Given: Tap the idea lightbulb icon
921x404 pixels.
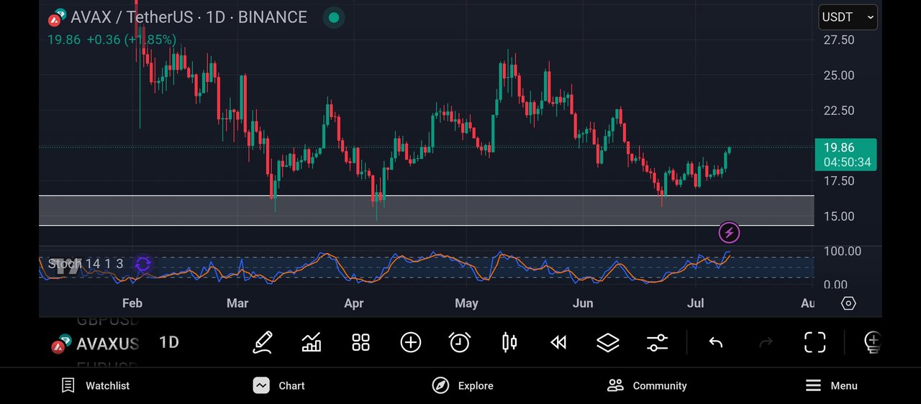Looking at the screenshot, I should (871, 343).
